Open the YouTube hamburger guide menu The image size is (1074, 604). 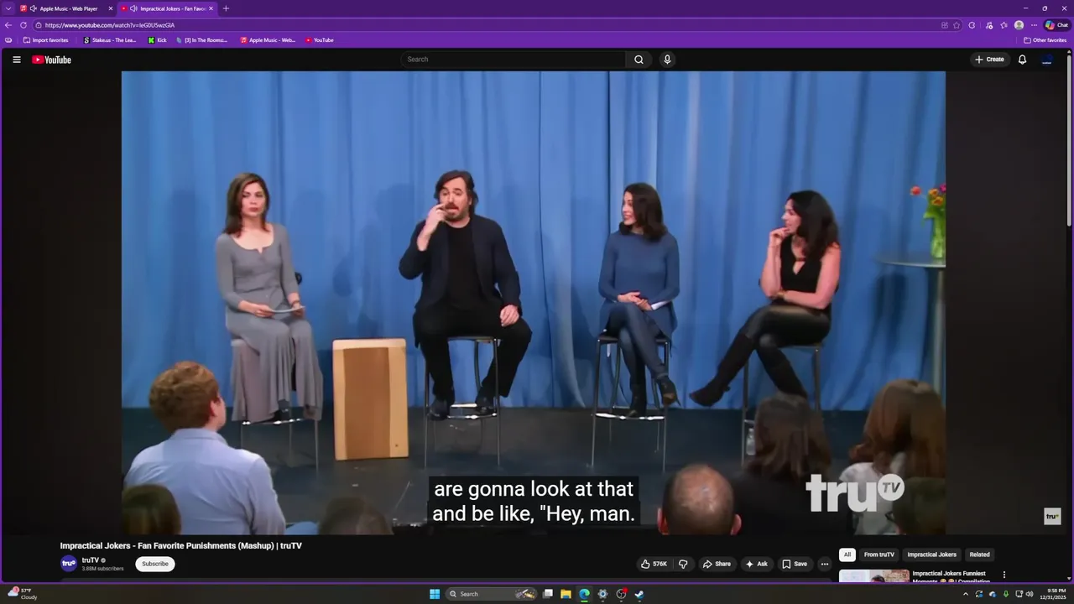[16, 60]
